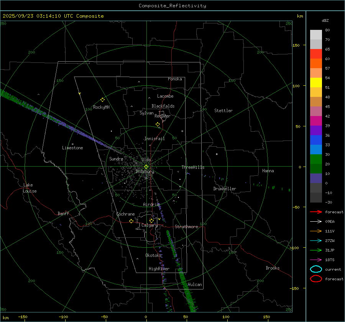Select the Drumheller city label
This screenshot has height=322, width=345.
click(x=225, y=189)
